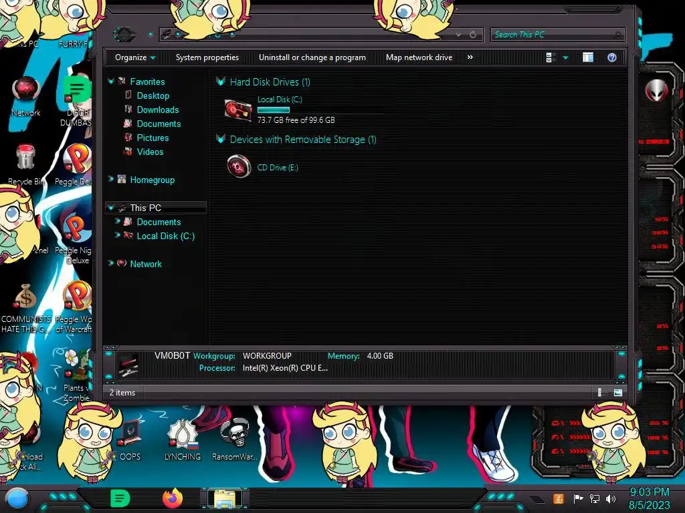Click the File Explorer taskbar button
Image resolution: width=685 pixels, height=513 pixels.
coord(225,498)
